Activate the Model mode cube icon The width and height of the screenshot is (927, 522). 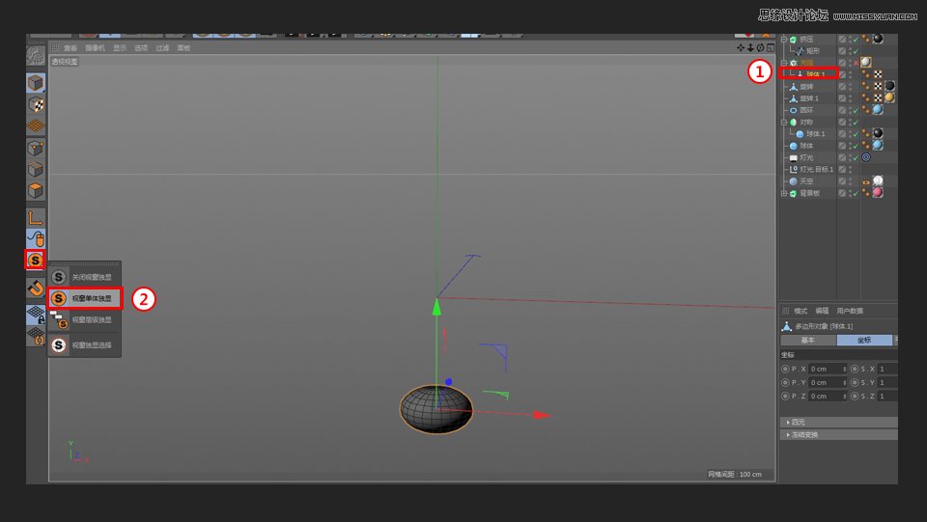(x=36, y=83)
